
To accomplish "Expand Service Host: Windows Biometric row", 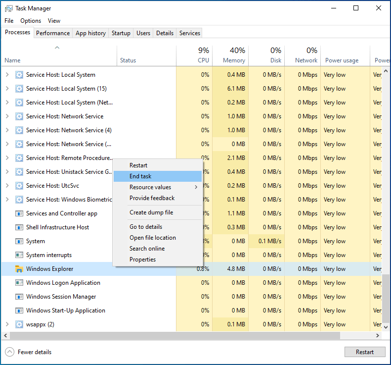I will coord(7,200).
